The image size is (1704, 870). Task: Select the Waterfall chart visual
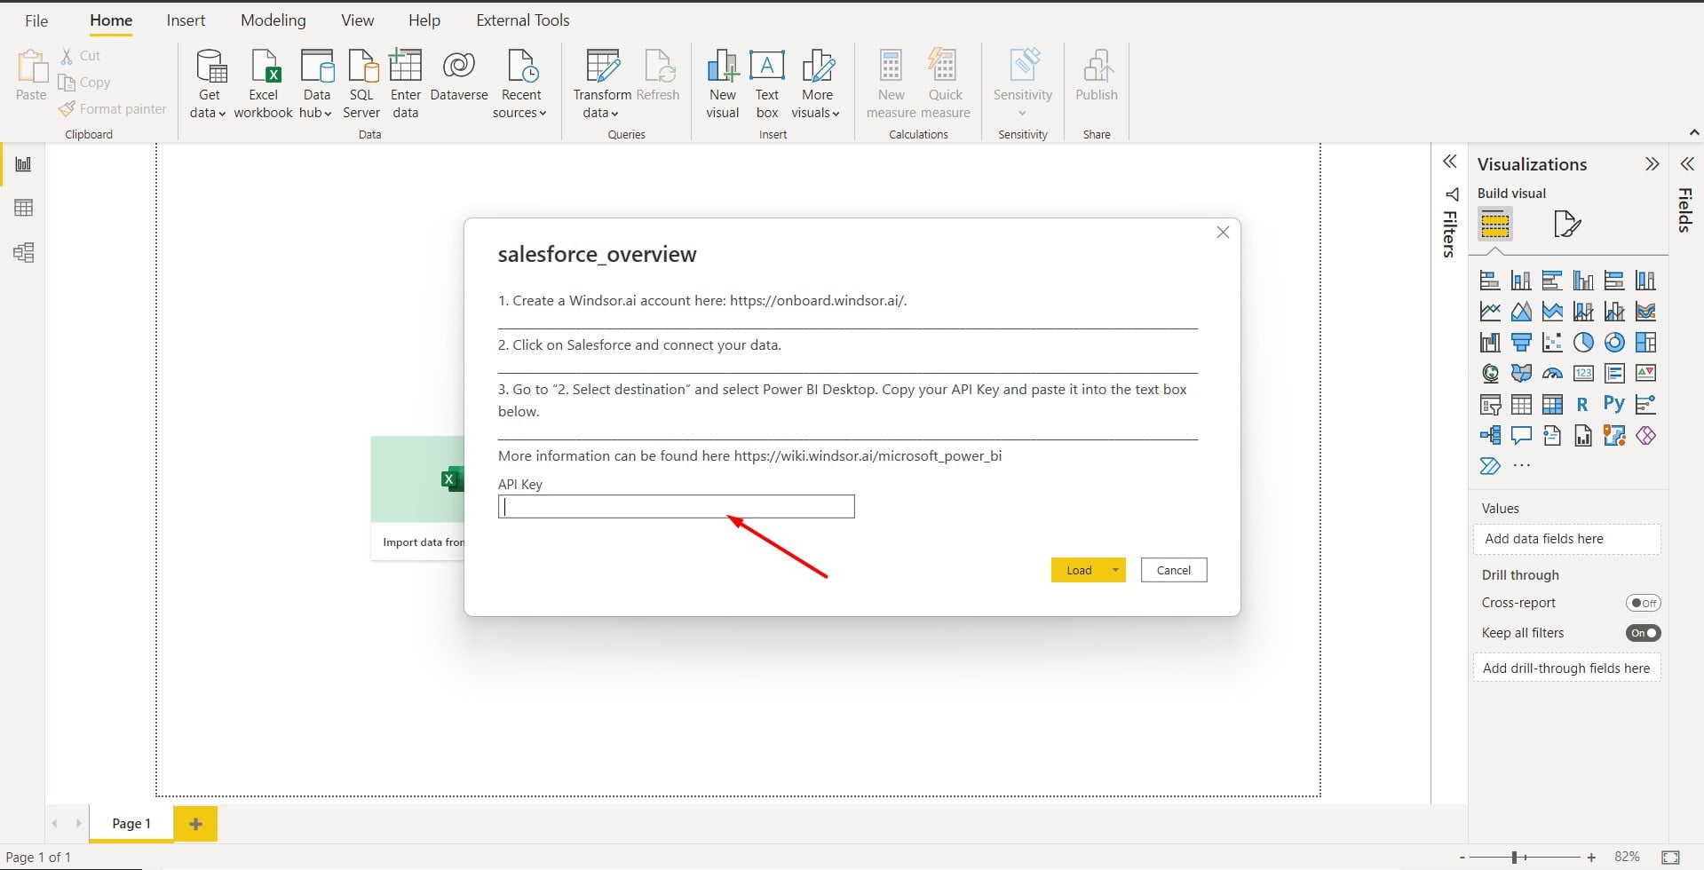(x=1490, y=343)
